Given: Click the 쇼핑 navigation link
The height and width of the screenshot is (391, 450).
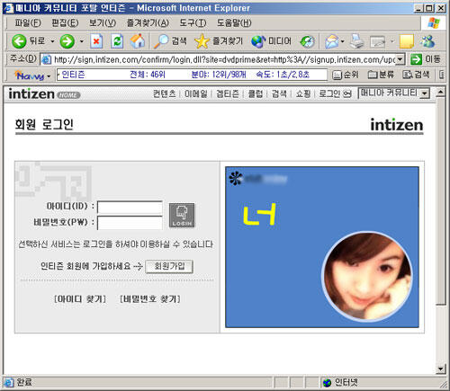Looking at the screenshot, I should pyautogui.click(x=303, y=93).
